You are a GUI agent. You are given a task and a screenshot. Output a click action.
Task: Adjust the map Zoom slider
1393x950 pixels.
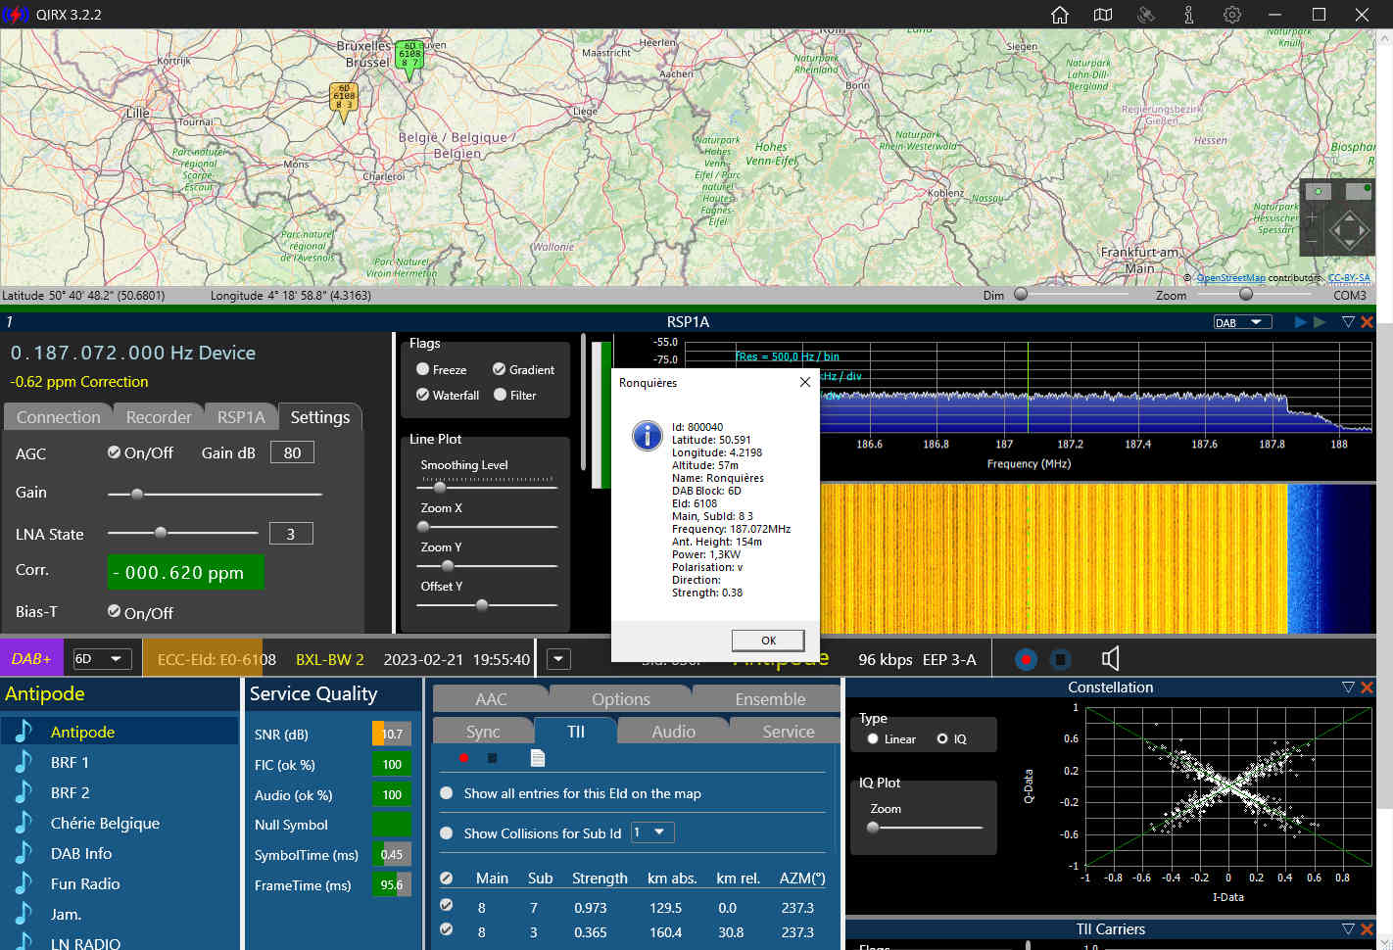[x=1245, y=294]
